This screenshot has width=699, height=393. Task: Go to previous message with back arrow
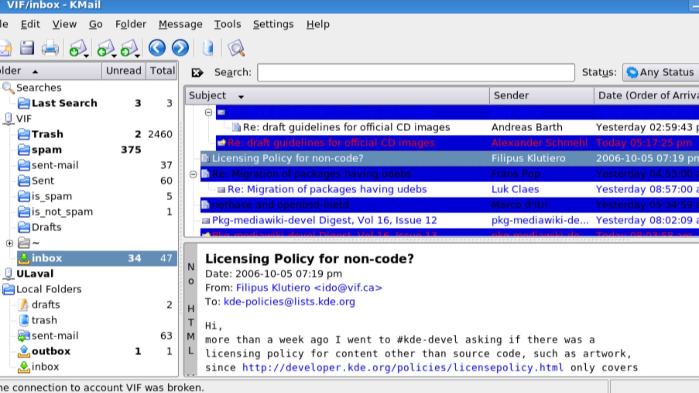click(157, 48)
